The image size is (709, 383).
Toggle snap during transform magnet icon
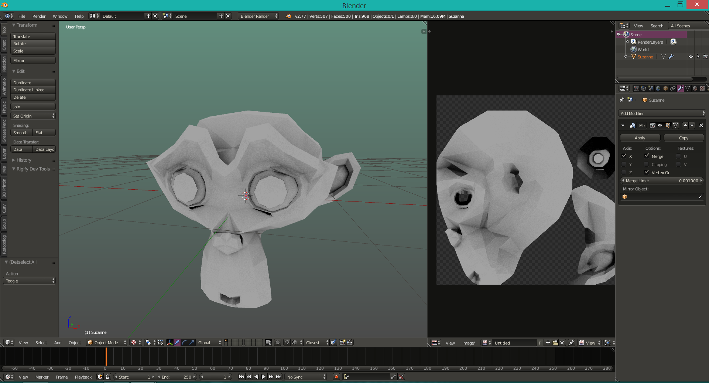click(287, 342)
